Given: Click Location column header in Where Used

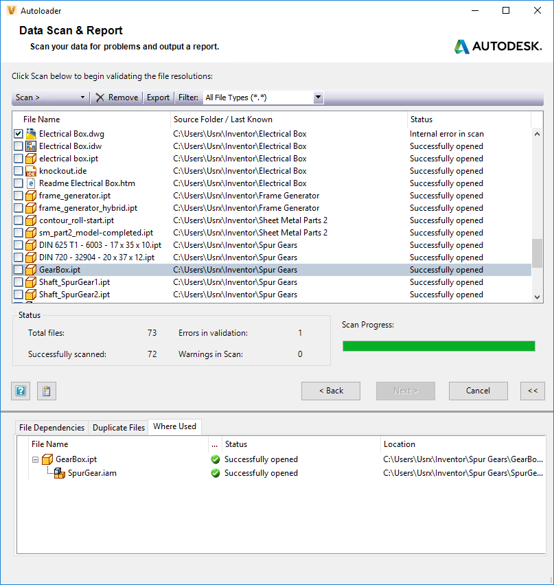Looking at the screenshot, I should click(463, 444).
